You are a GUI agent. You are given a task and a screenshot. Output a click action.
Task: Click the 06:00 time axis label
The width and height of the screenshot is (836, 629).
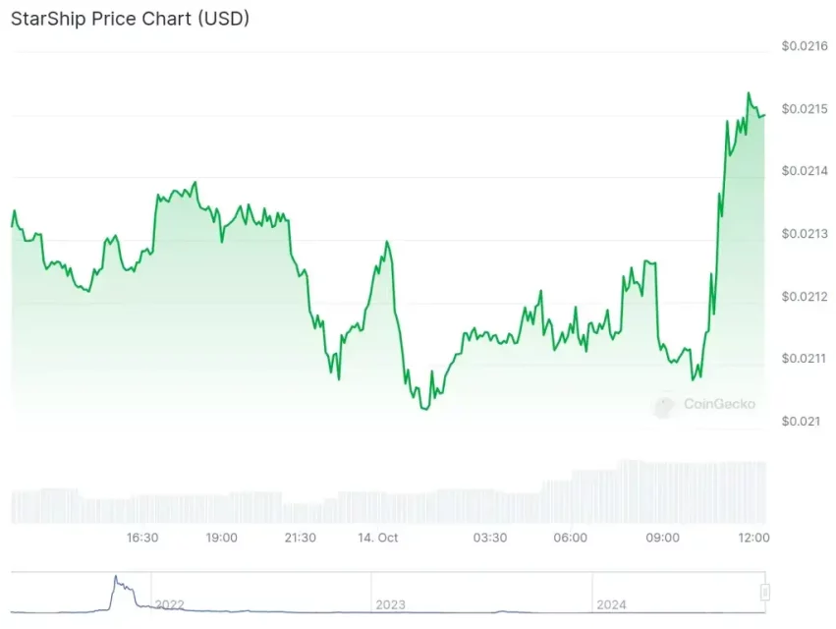(x=570, y=538)
